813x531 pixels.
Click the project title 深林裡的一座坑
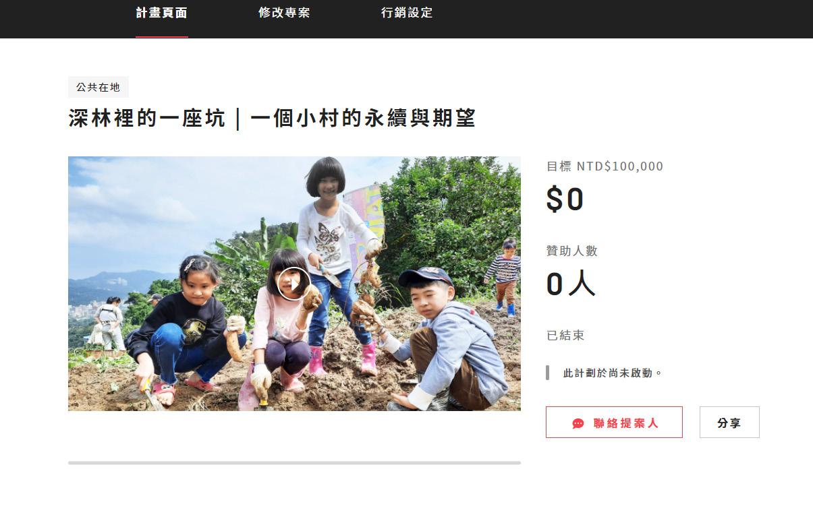point(147,119)
